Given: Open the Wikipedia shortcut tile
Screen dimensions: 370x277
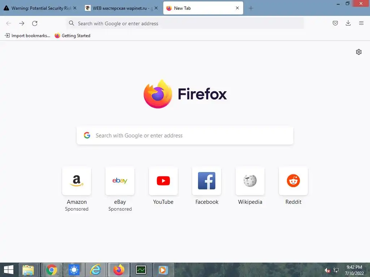Looking at the screenshot, I should click(250, 181).
